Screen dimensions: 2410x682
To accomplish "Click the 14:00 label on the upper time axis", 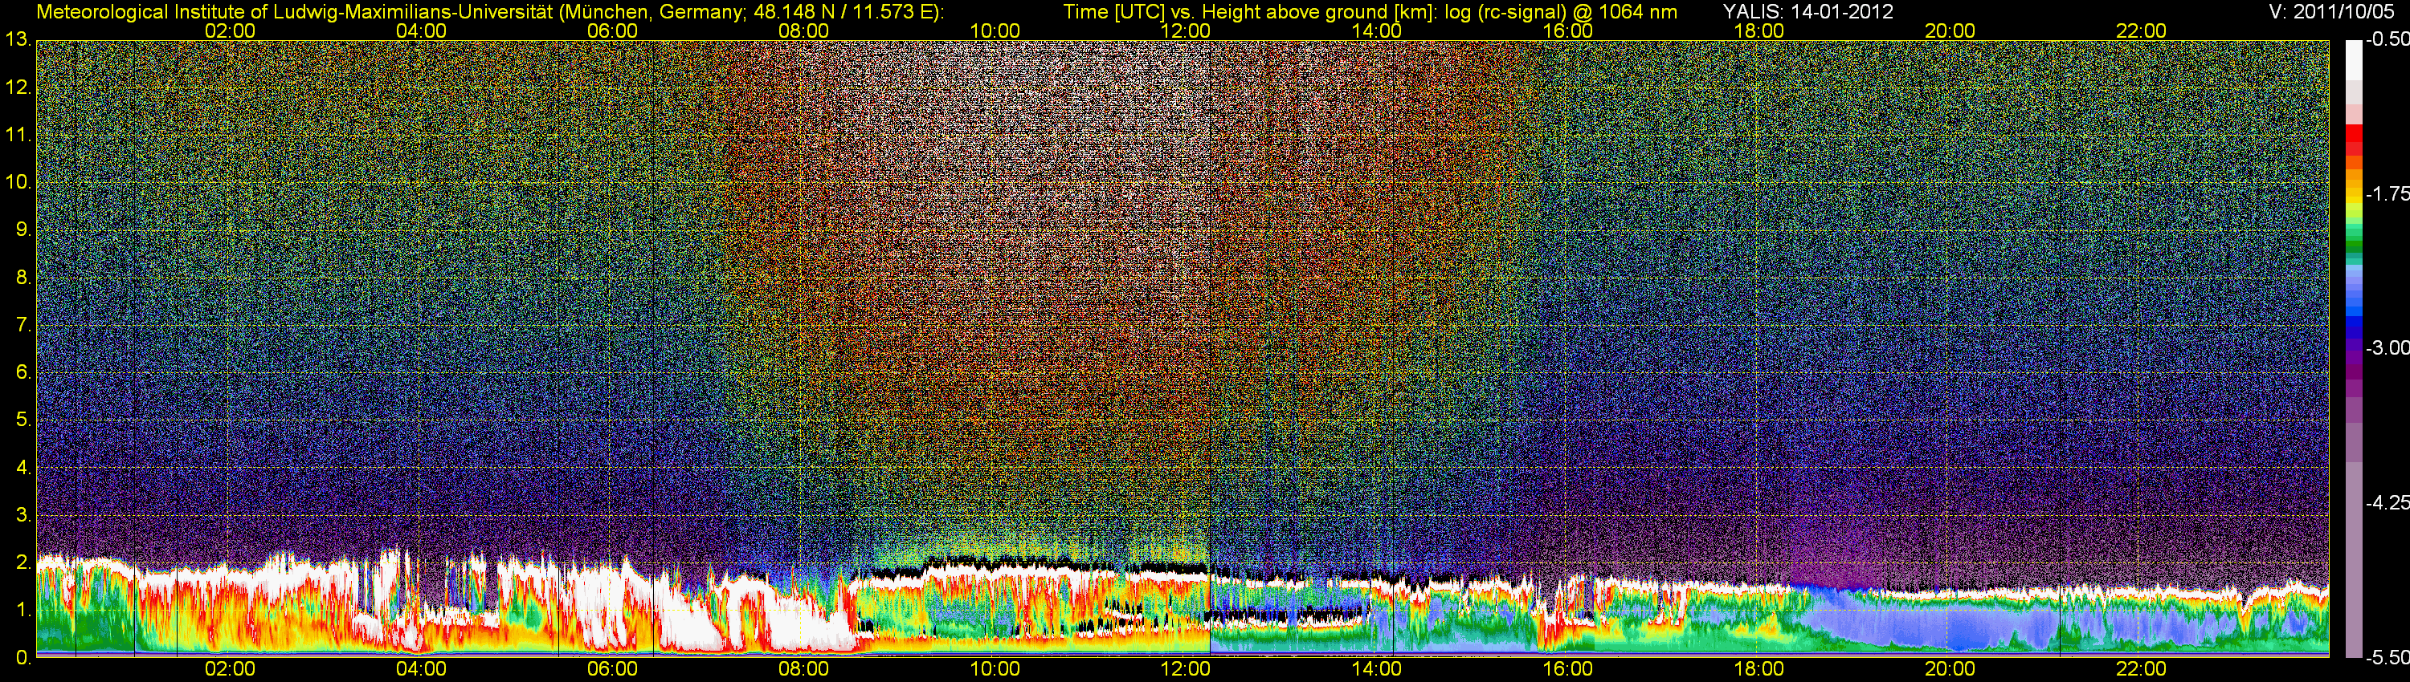I will pyautogui.click(x=1376, y=30).
